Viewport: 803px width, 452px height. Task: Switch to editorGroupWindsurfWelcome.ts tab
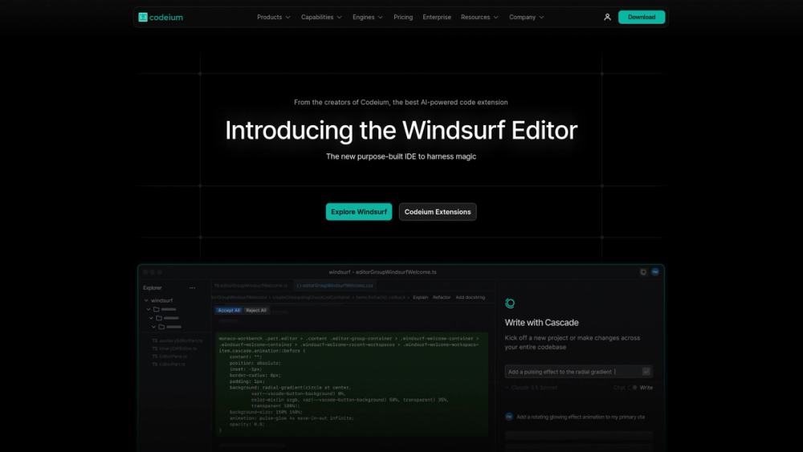click(x=251, y=286)
